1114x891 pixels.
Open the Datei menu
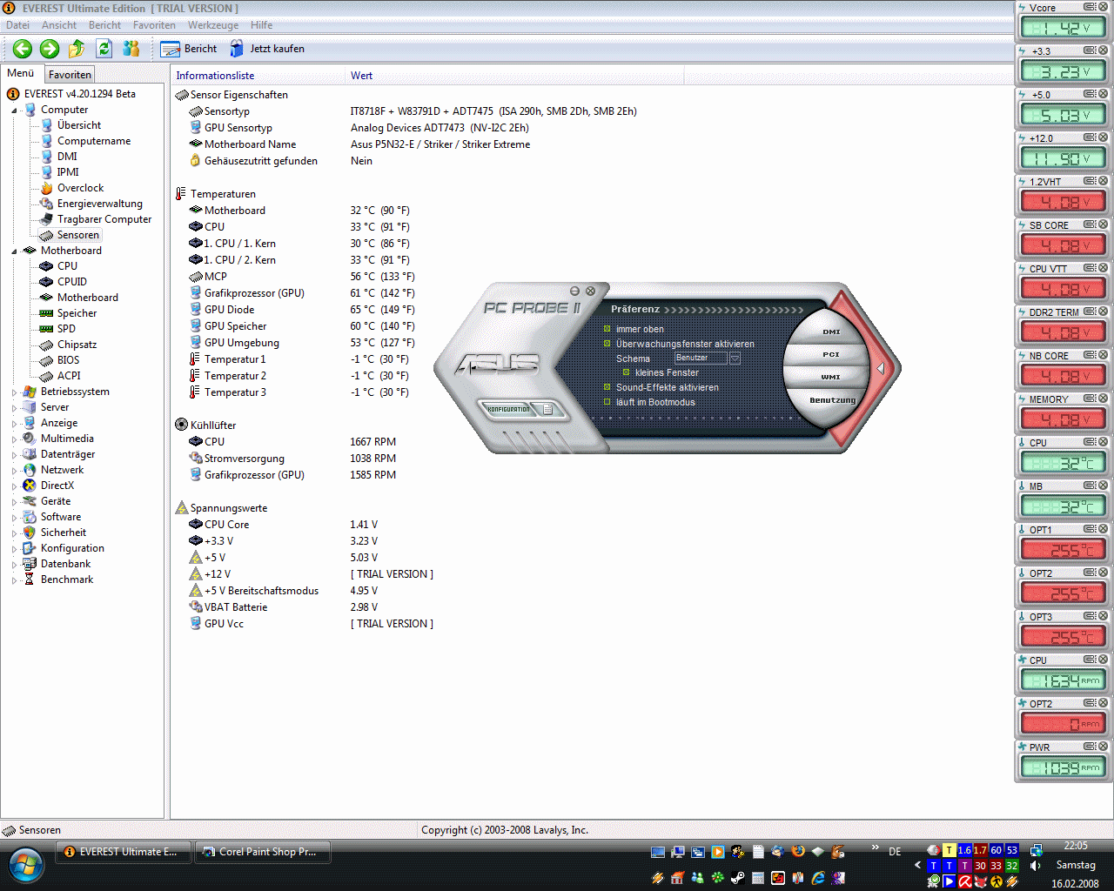(17, 25)
